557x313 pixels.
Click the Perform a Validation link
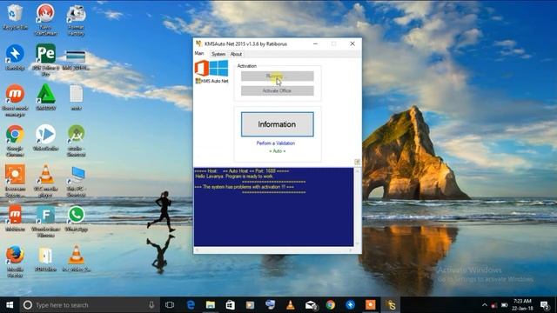276,143
